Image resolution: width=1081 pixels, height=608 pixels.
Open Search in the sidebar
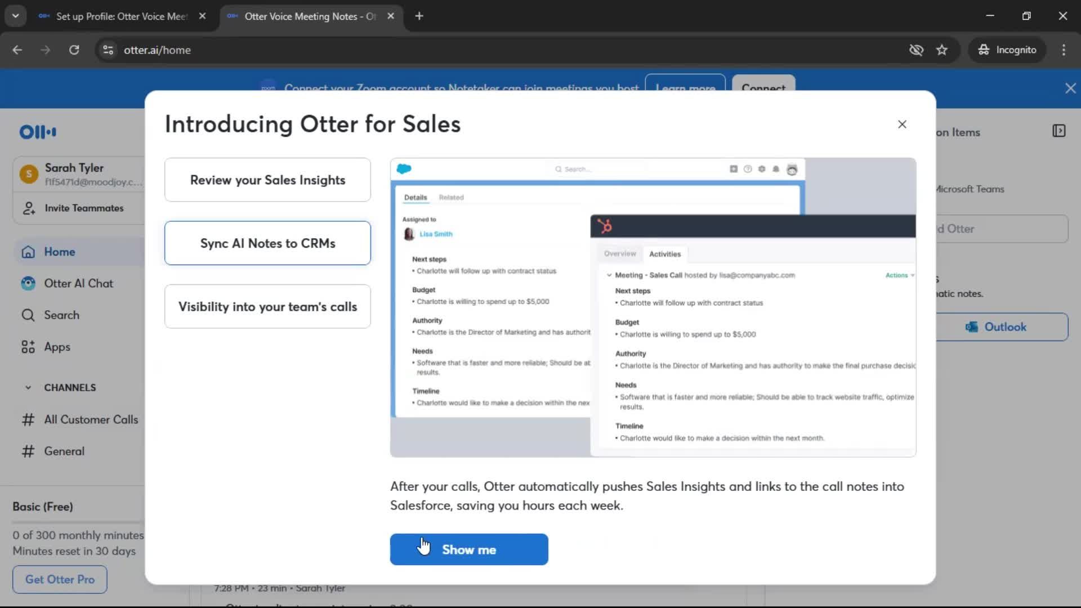pyautogui.click(x=79, y=315)
